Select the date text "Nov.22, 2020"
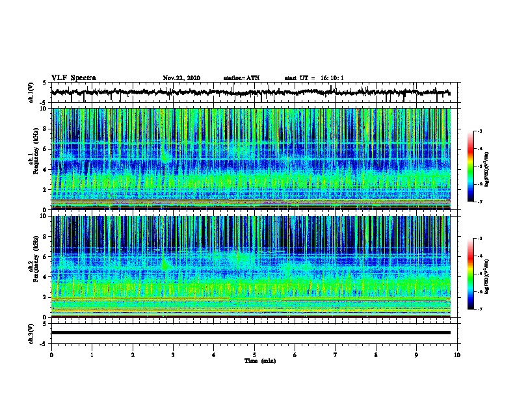The width and height of the screenshot is (515, 398). 181,78
